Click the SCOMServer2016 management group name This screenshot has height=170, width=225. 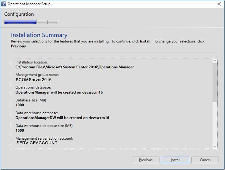(x=33, y=80)
